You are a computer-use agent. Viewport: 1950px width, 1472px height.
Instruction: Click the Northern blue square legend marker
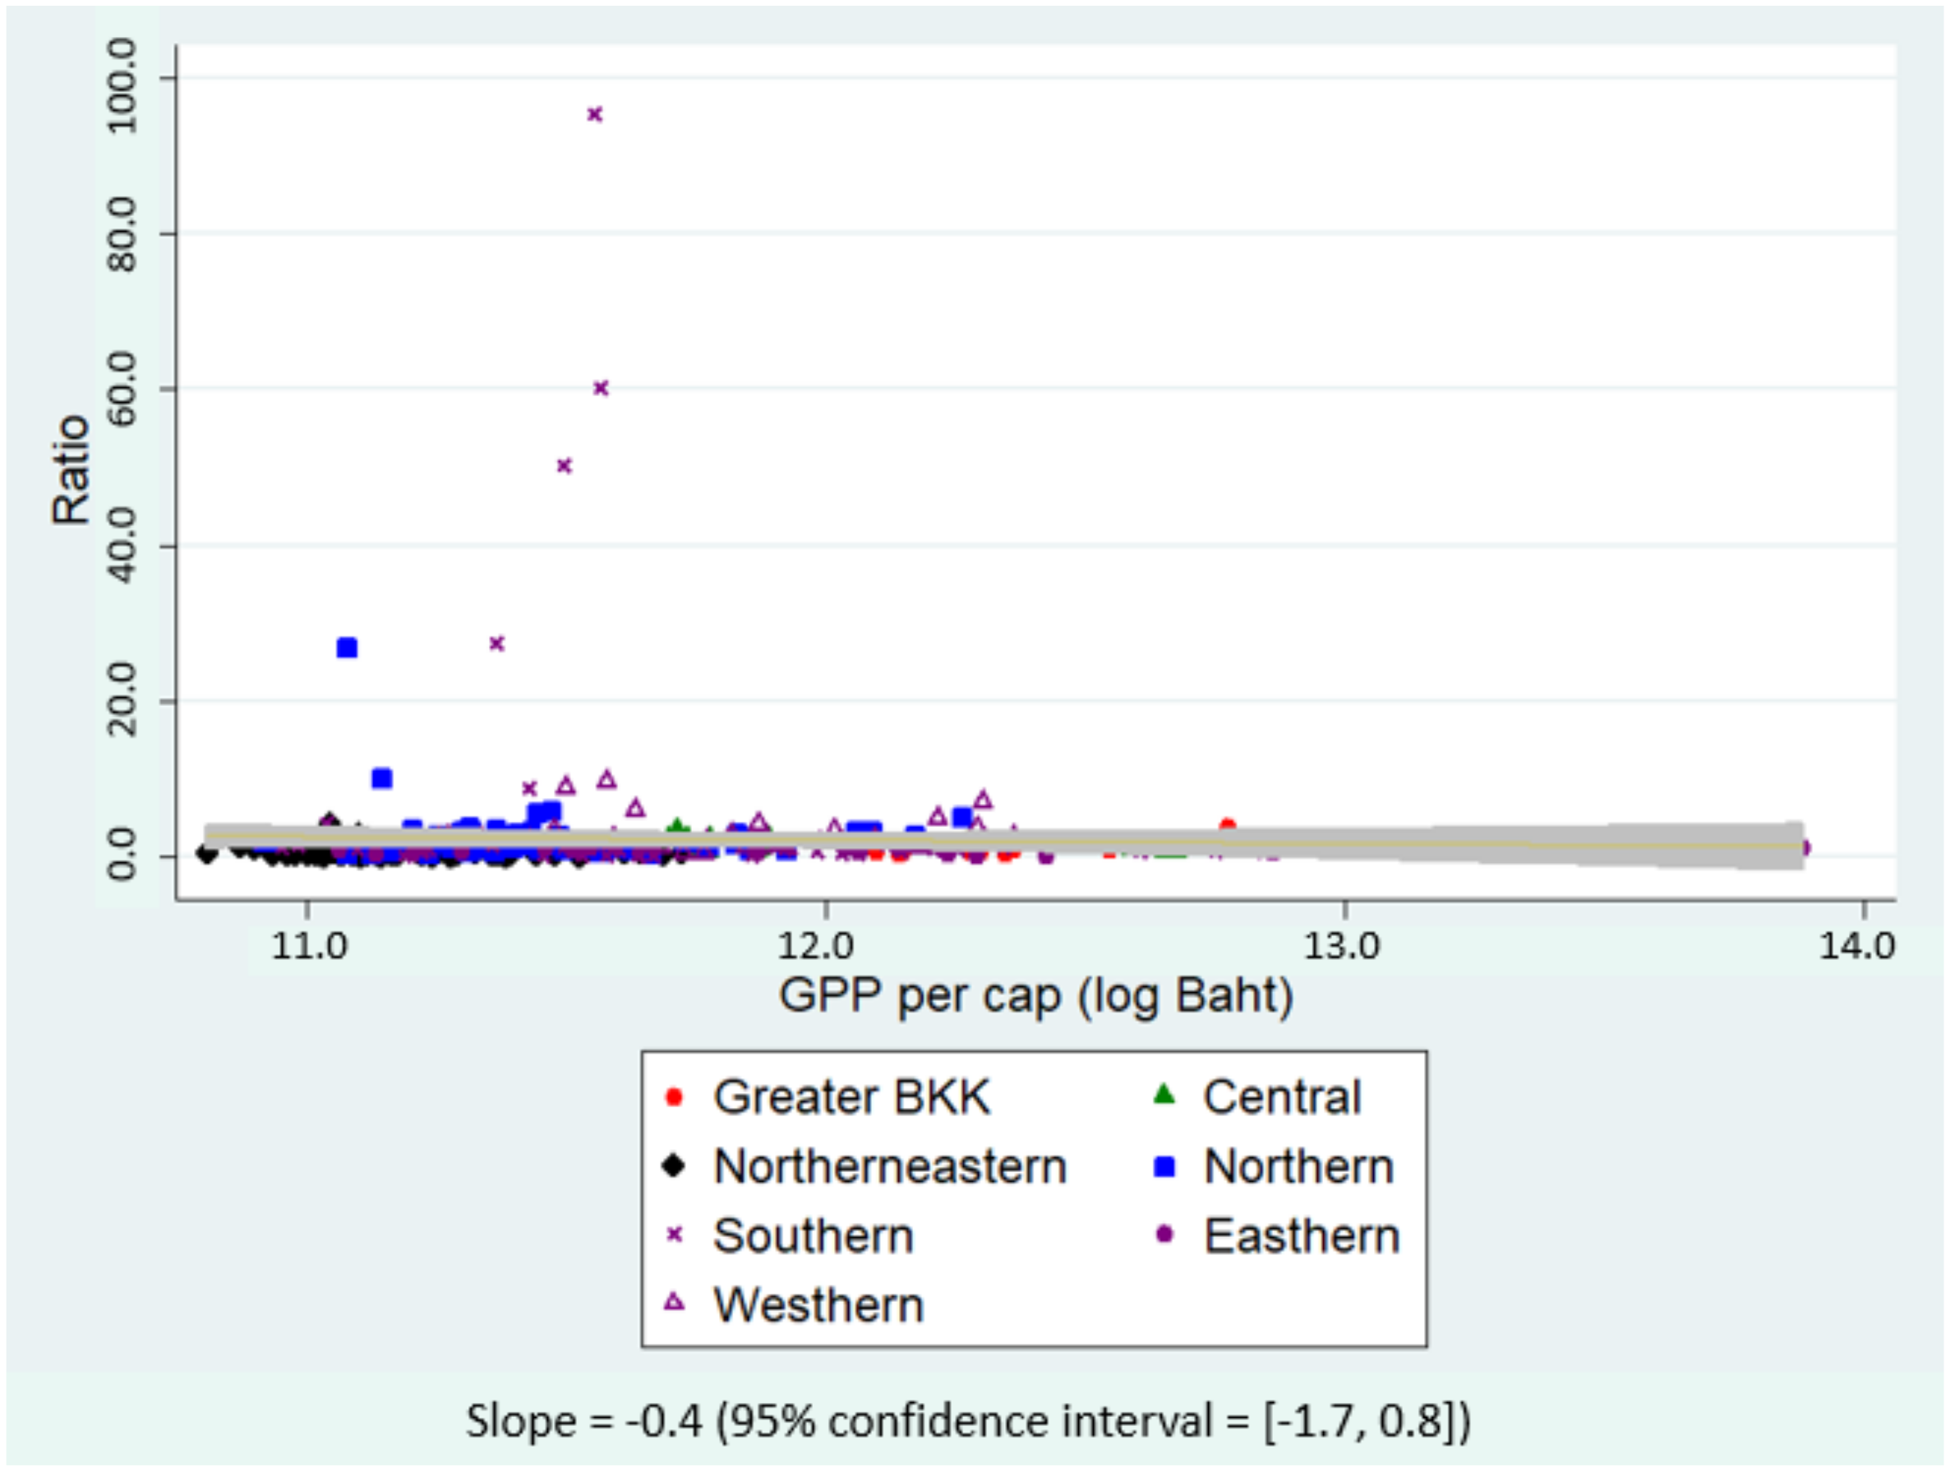1164,1167
